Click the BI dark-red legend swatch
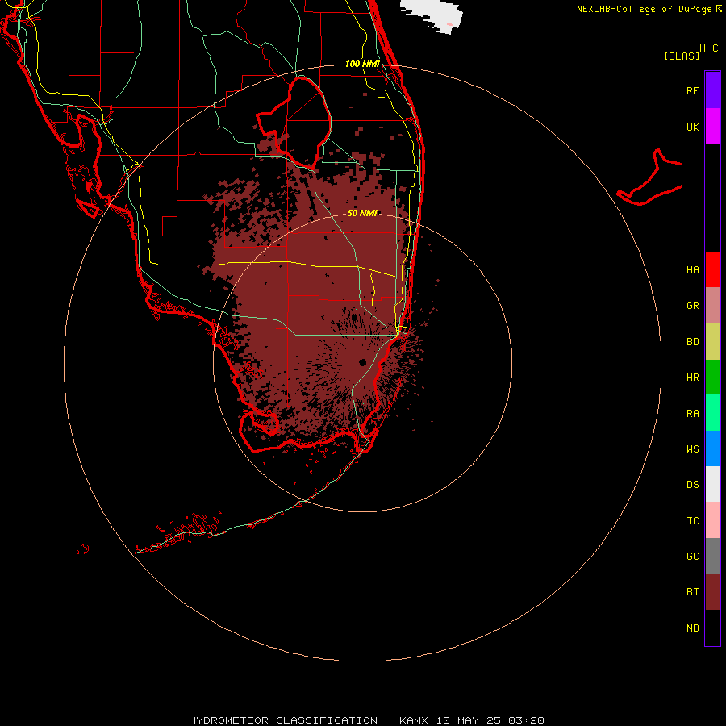Screen dimensions: 726x726 tap(712, 592)
